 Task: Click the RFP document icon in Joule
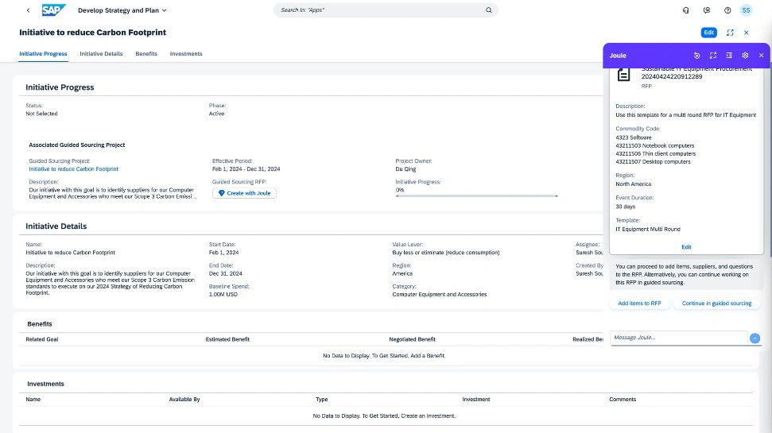624,75
